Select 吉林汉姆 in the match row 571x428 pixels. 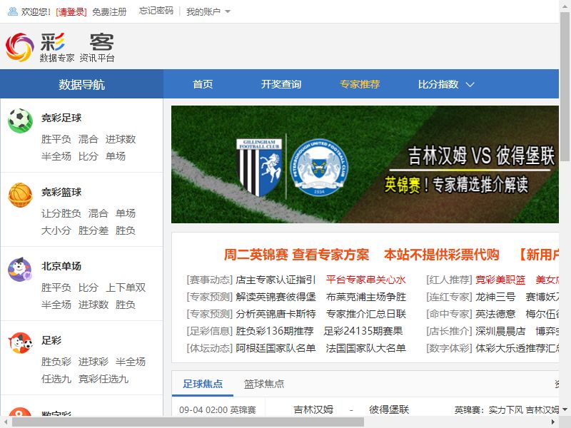313,409
